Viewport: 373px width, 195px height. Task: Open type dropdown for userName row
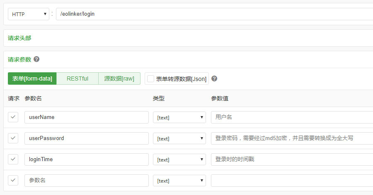click(x=179, y=117)
